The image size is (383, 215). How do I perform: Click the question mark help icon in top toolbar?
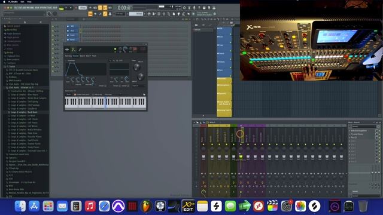tap(199, 8)
